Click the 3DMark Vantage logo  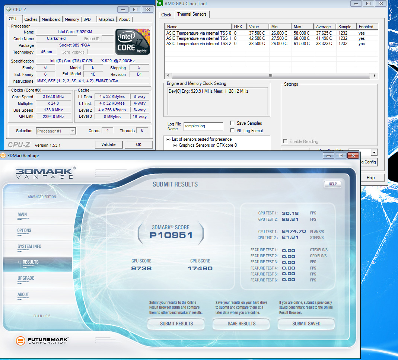click(46, 173)
